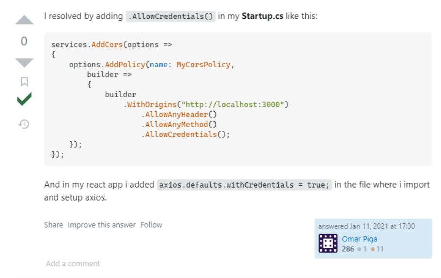Open the answer activity history icon

(x=24, y=124)
